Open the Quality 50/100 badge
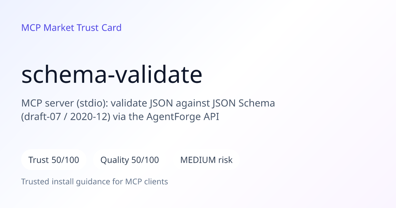 tap(130, 160)
